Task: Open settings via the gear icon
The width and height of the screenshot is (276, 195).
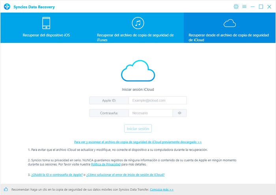Action: point(236,7)
